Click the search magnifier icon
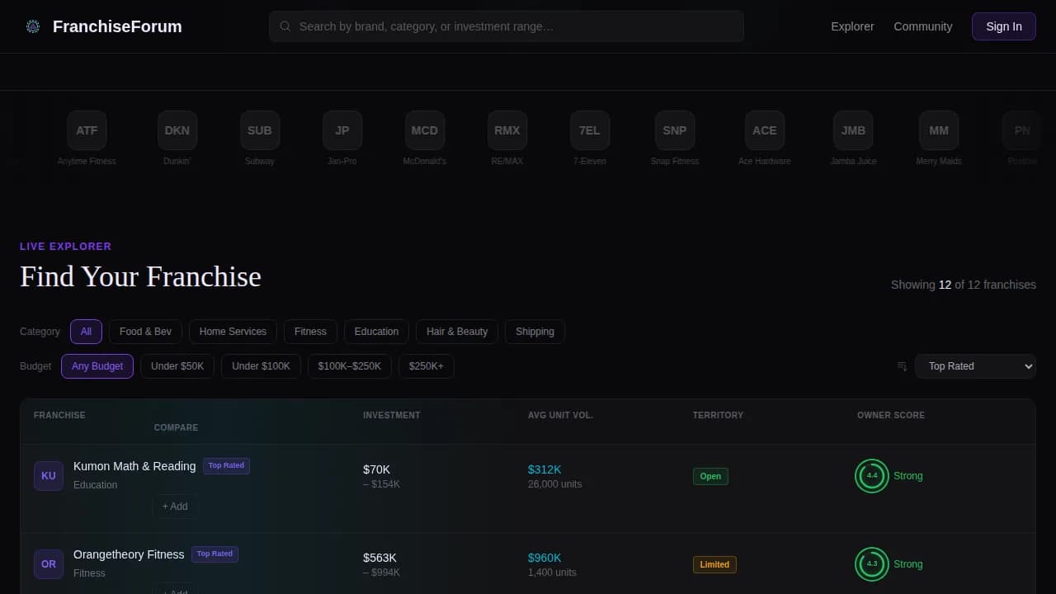1056x594 pixels. click(285, 26)
